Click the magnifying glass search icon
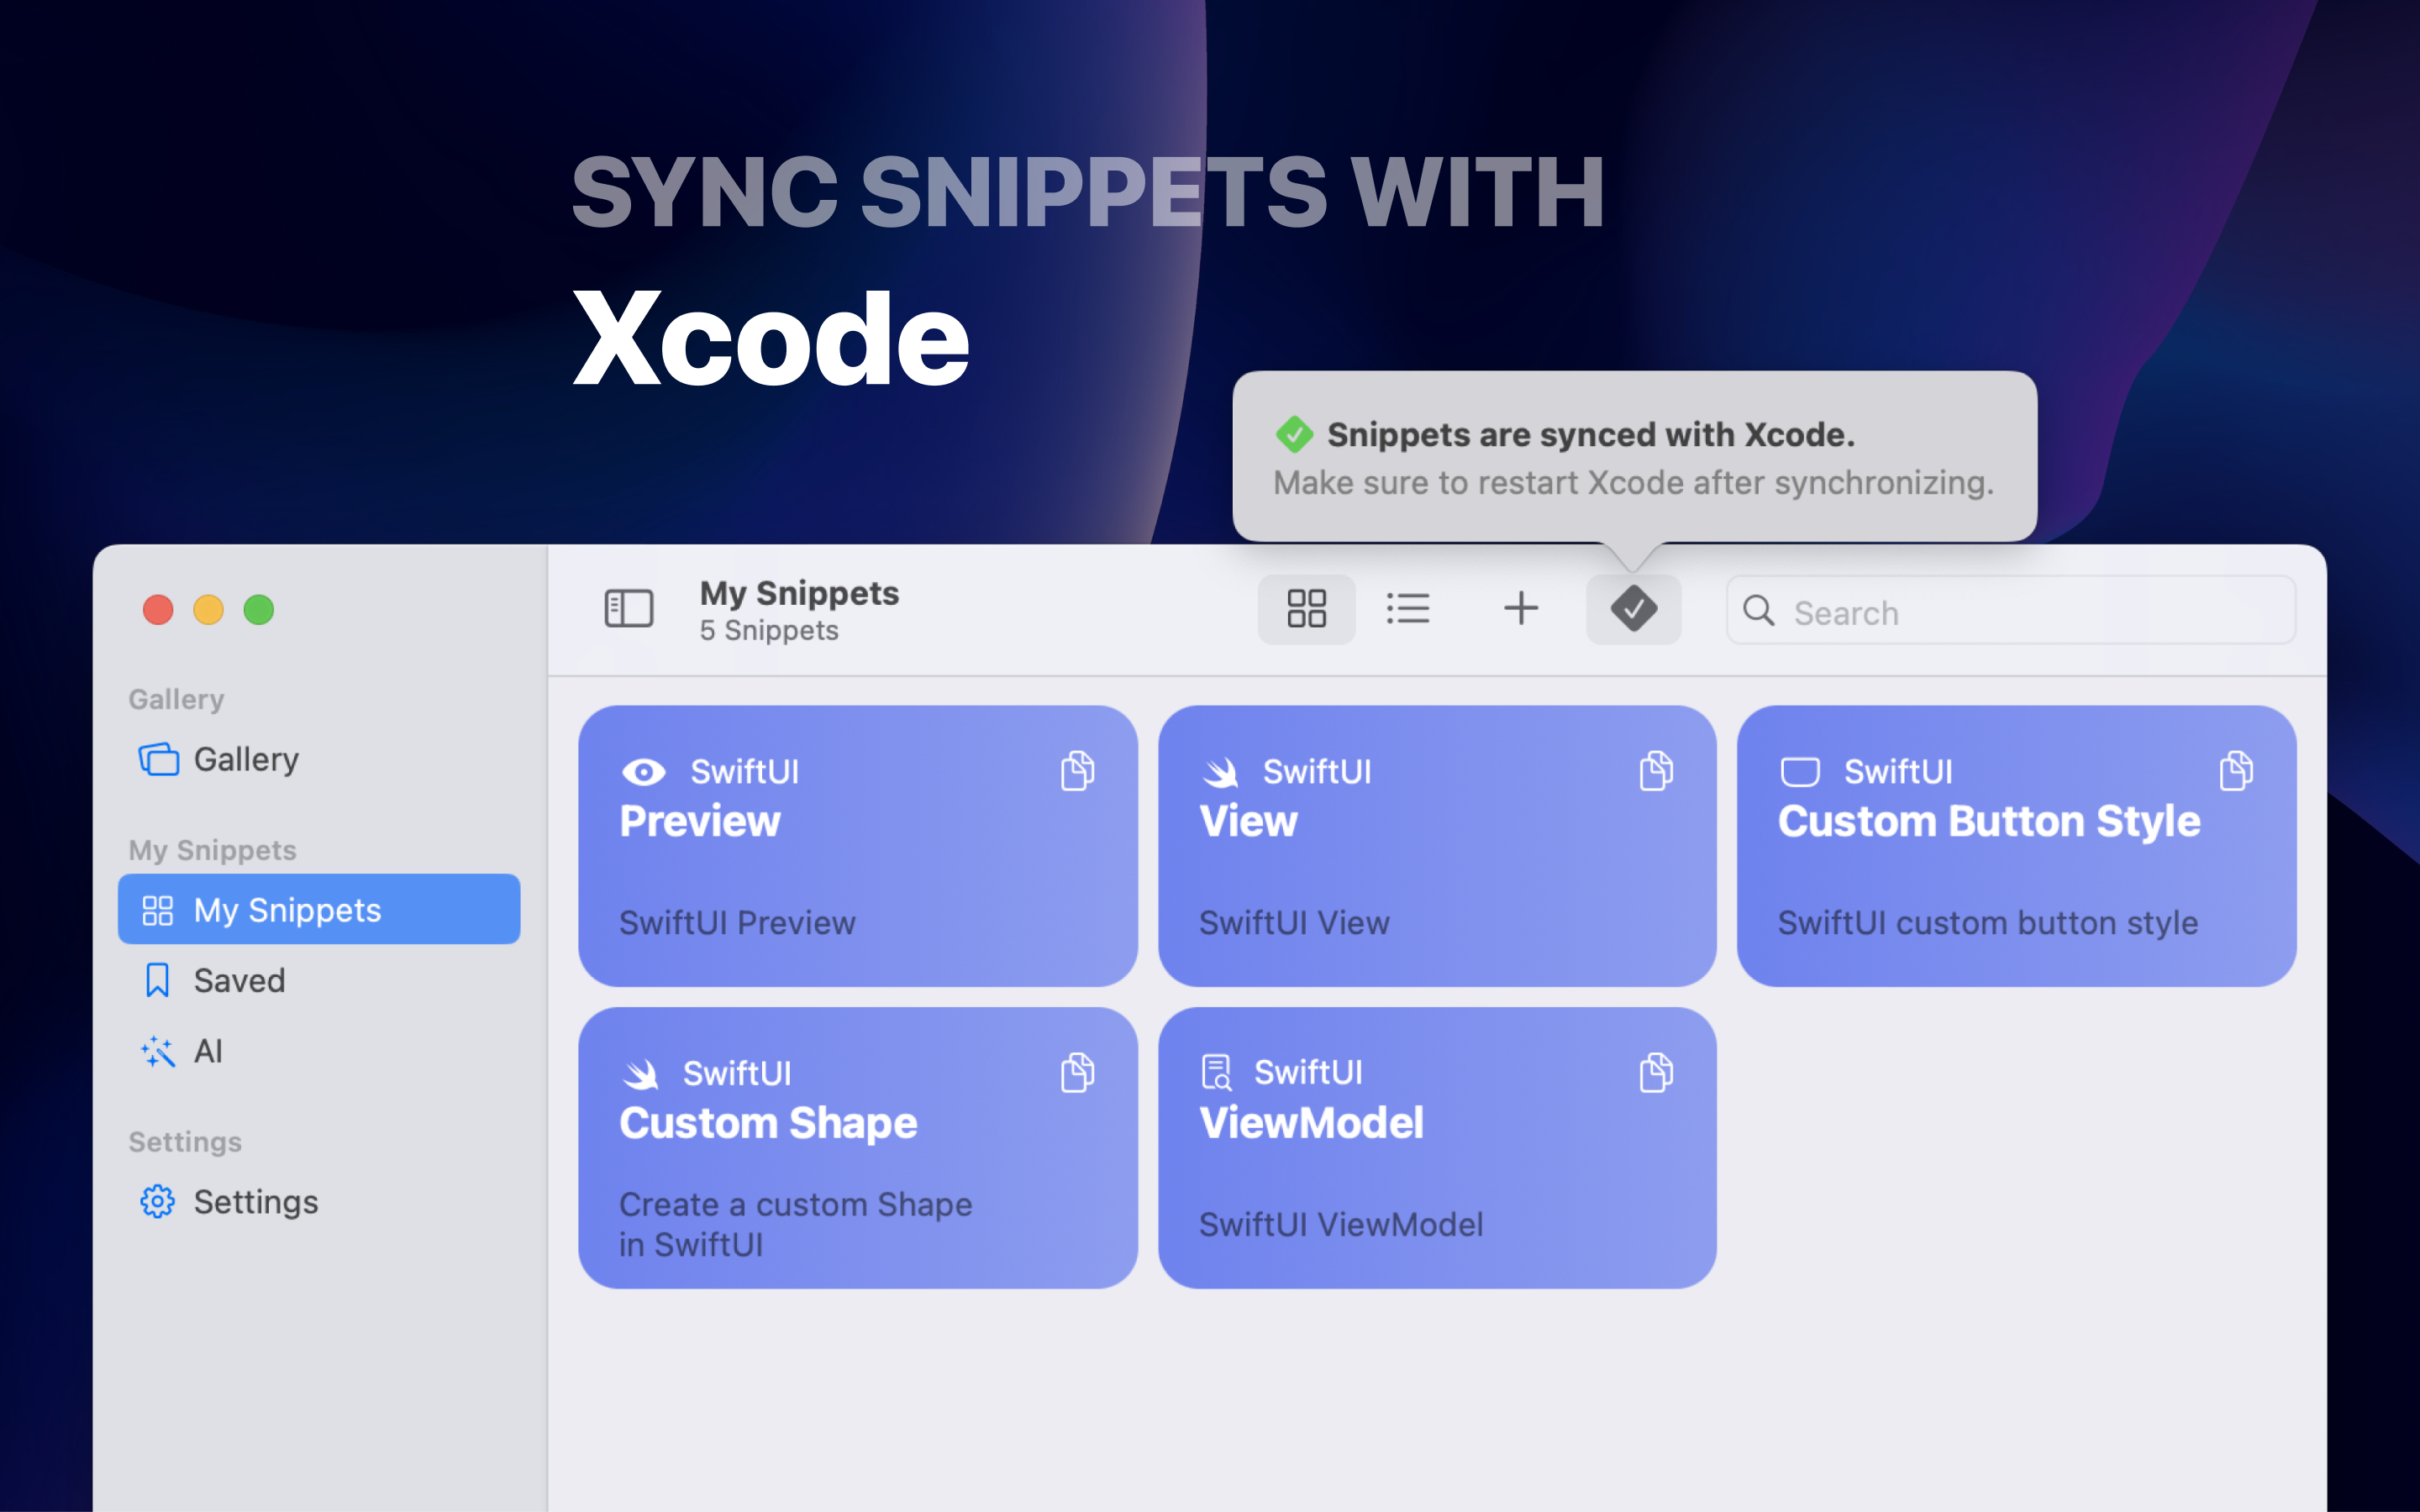2420x1512 pixels. [x=1758, y=610]
